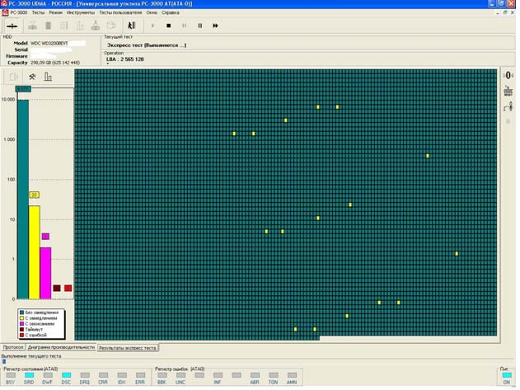Viewport: 520px width, 390px height.
Task: Click the UNC error register indicator
Action: tap(180, 375)
